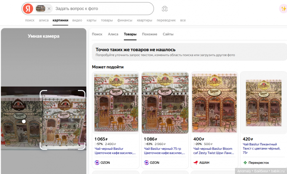
Task: Open the Алиса results tab
Action: [113, 34]
